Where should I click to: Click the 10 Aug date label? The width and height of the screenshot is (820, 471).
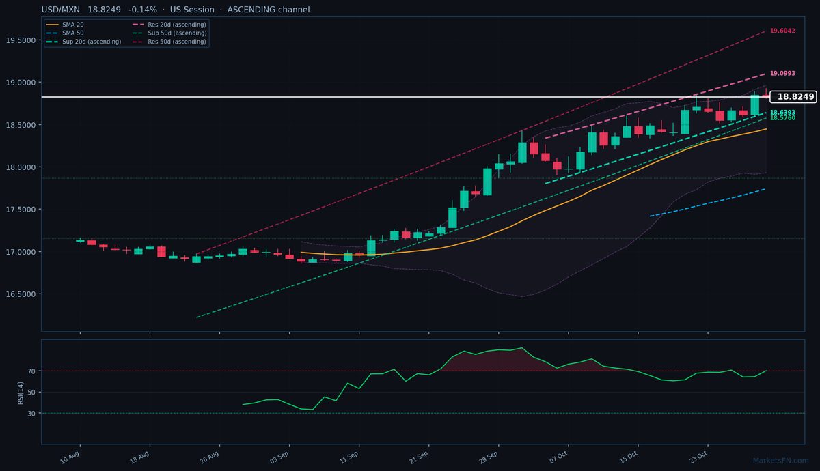click(x=70, y=457)
